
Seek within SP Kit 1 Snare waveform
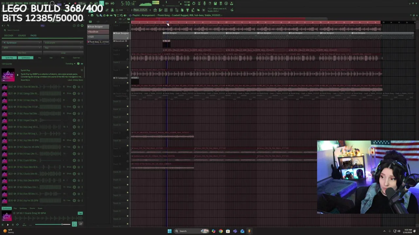click(x=48, y=218)
